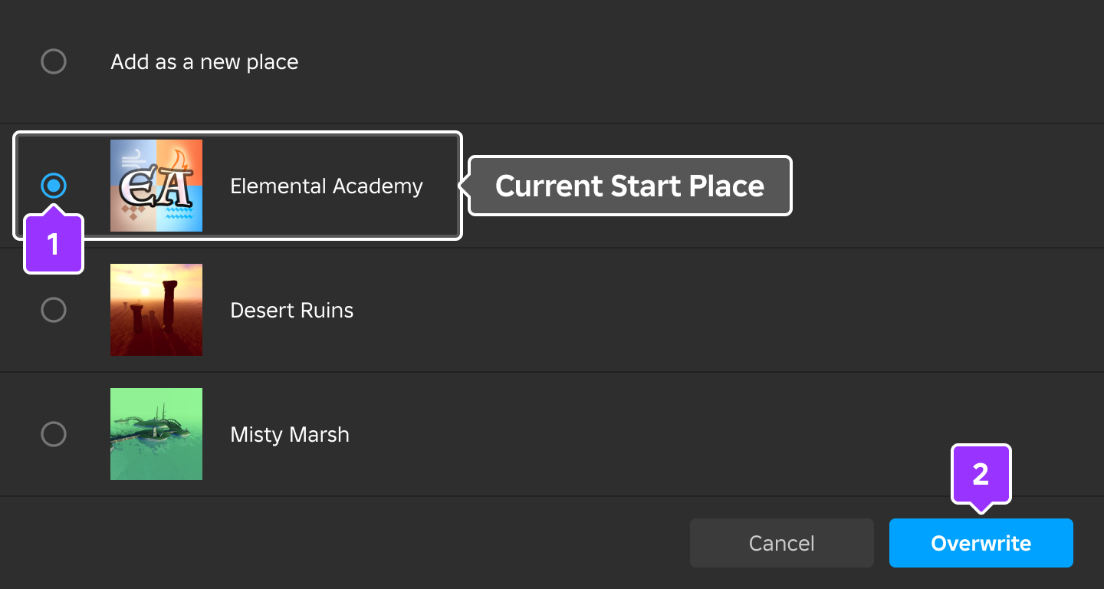Choose the Desert Ruins radio button

tap(54, 310)
